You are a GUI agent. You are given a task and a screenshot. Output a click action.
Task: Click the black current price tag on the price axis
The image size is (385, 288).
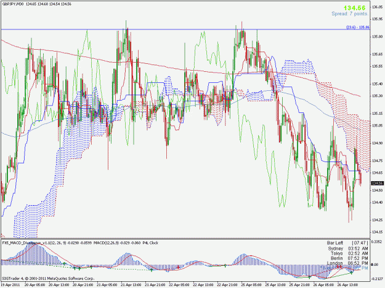pyautogui.click(x=378, y=183)
